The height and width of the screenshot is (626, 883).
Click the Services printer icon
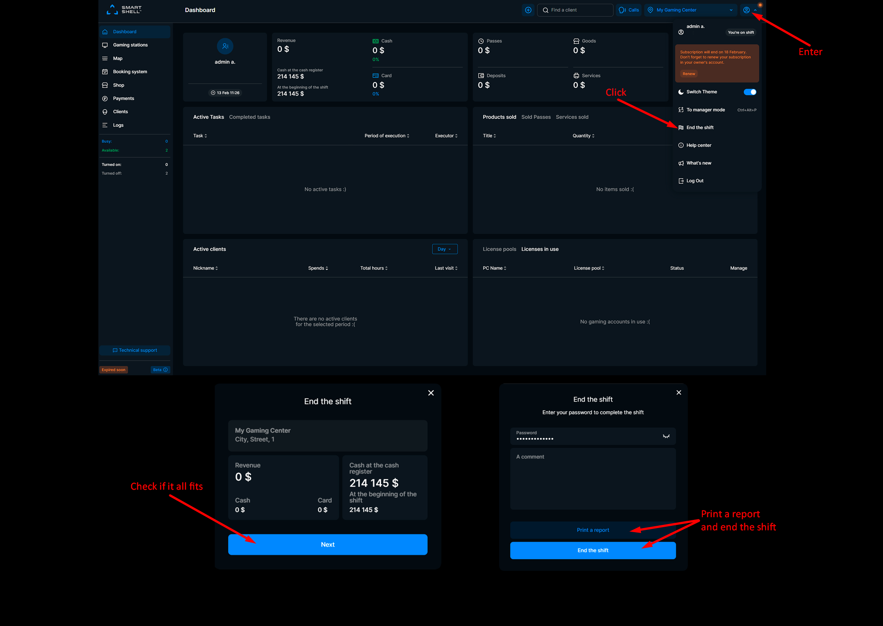click(576, 76)
